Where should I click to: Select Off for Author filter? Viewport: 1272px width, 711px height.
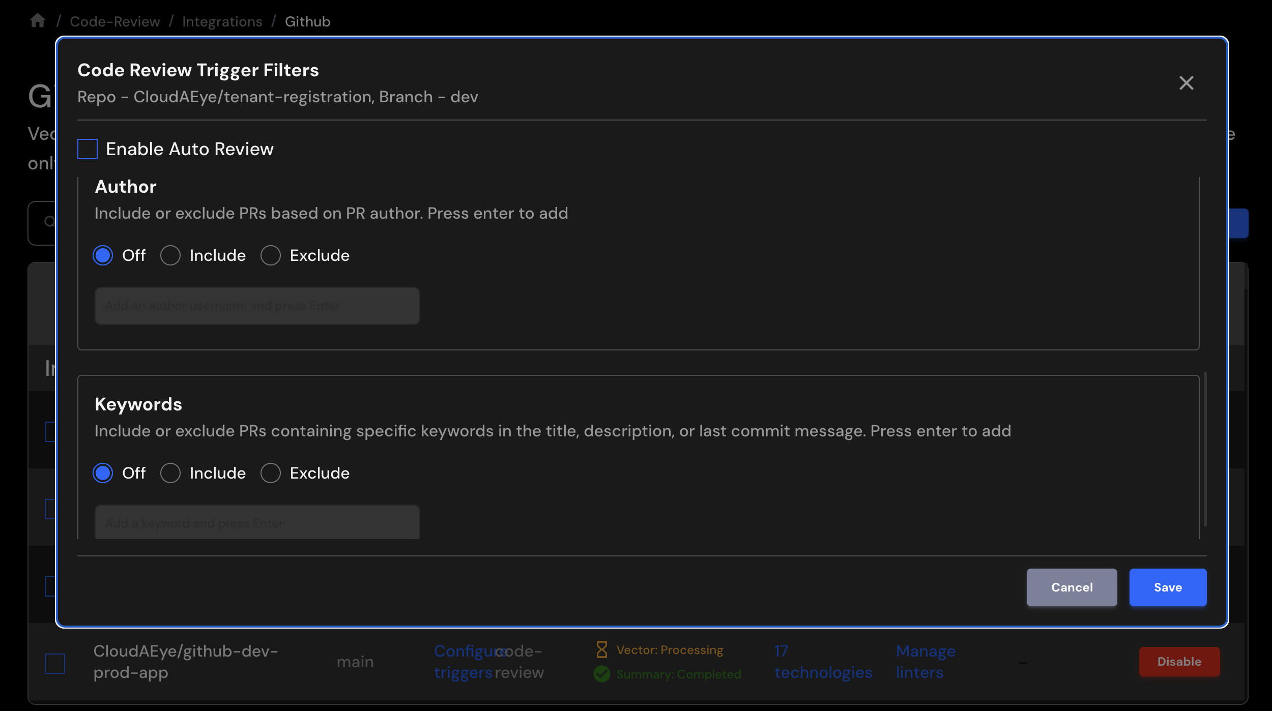(103, 255)
